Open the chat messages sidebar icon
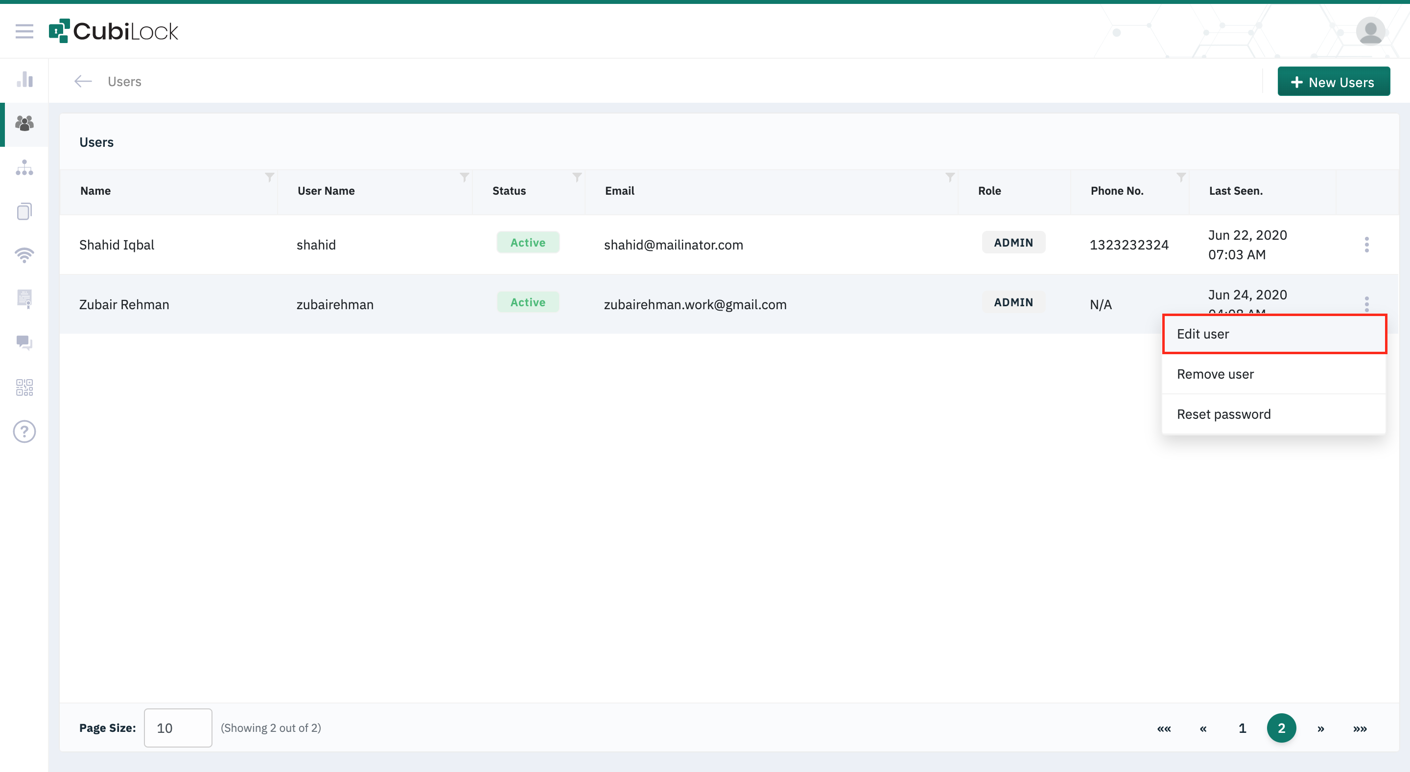The height and width of the screenshot is (772, 1410). [24, 343]
